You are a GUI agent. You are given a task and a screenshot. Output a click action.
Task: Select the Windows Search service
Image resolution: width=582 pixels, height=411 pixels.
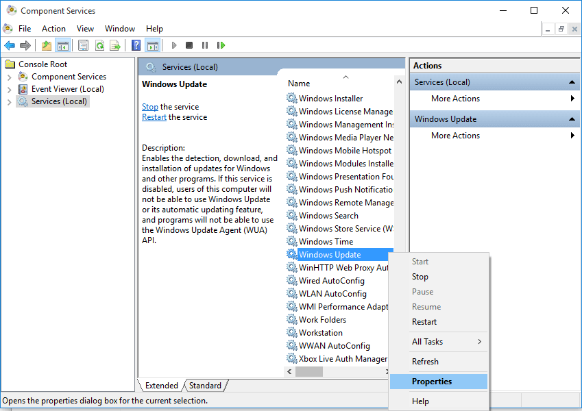point(328,215)
